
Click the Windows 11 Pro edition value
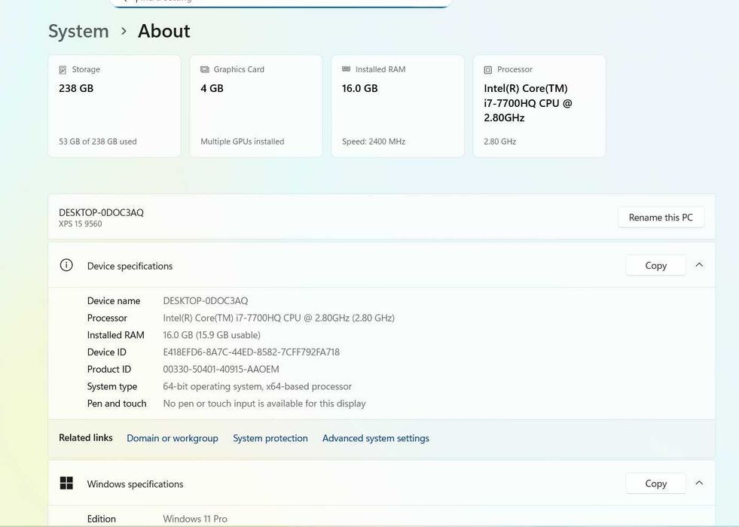[x=195, y=519]
